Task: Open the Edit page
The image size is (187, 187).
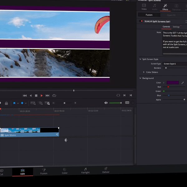Action: click(22, 172)
